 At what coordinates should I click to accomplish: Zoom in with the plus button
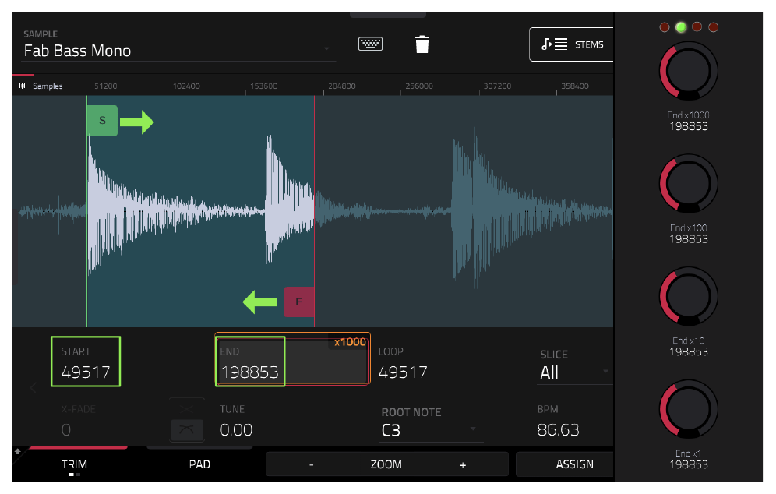click(463, 465)
